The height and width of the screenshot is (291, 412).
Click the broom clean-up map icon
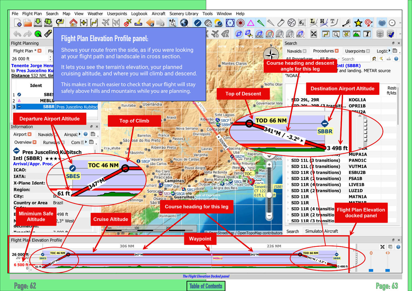(x=138, y=23)
